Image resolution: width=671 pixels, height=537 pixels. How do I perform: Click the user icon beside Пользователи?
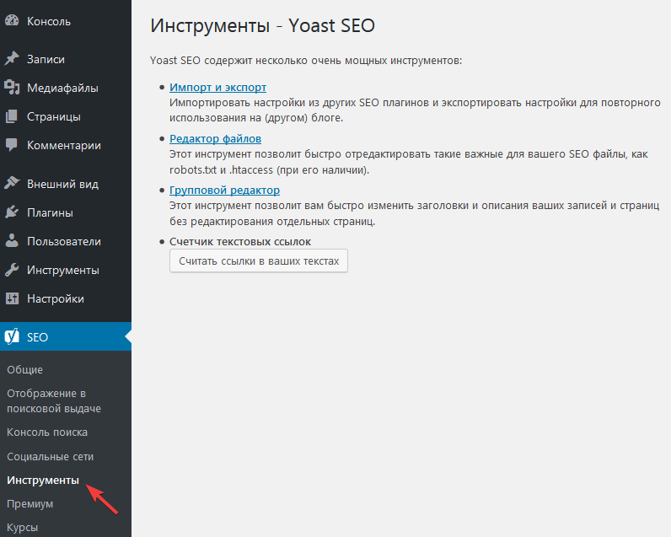pos(12,241)
